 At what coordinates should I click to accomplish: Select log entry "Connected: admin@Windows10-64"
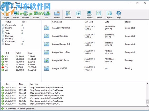pyautogui.click(x=46, y=98)
